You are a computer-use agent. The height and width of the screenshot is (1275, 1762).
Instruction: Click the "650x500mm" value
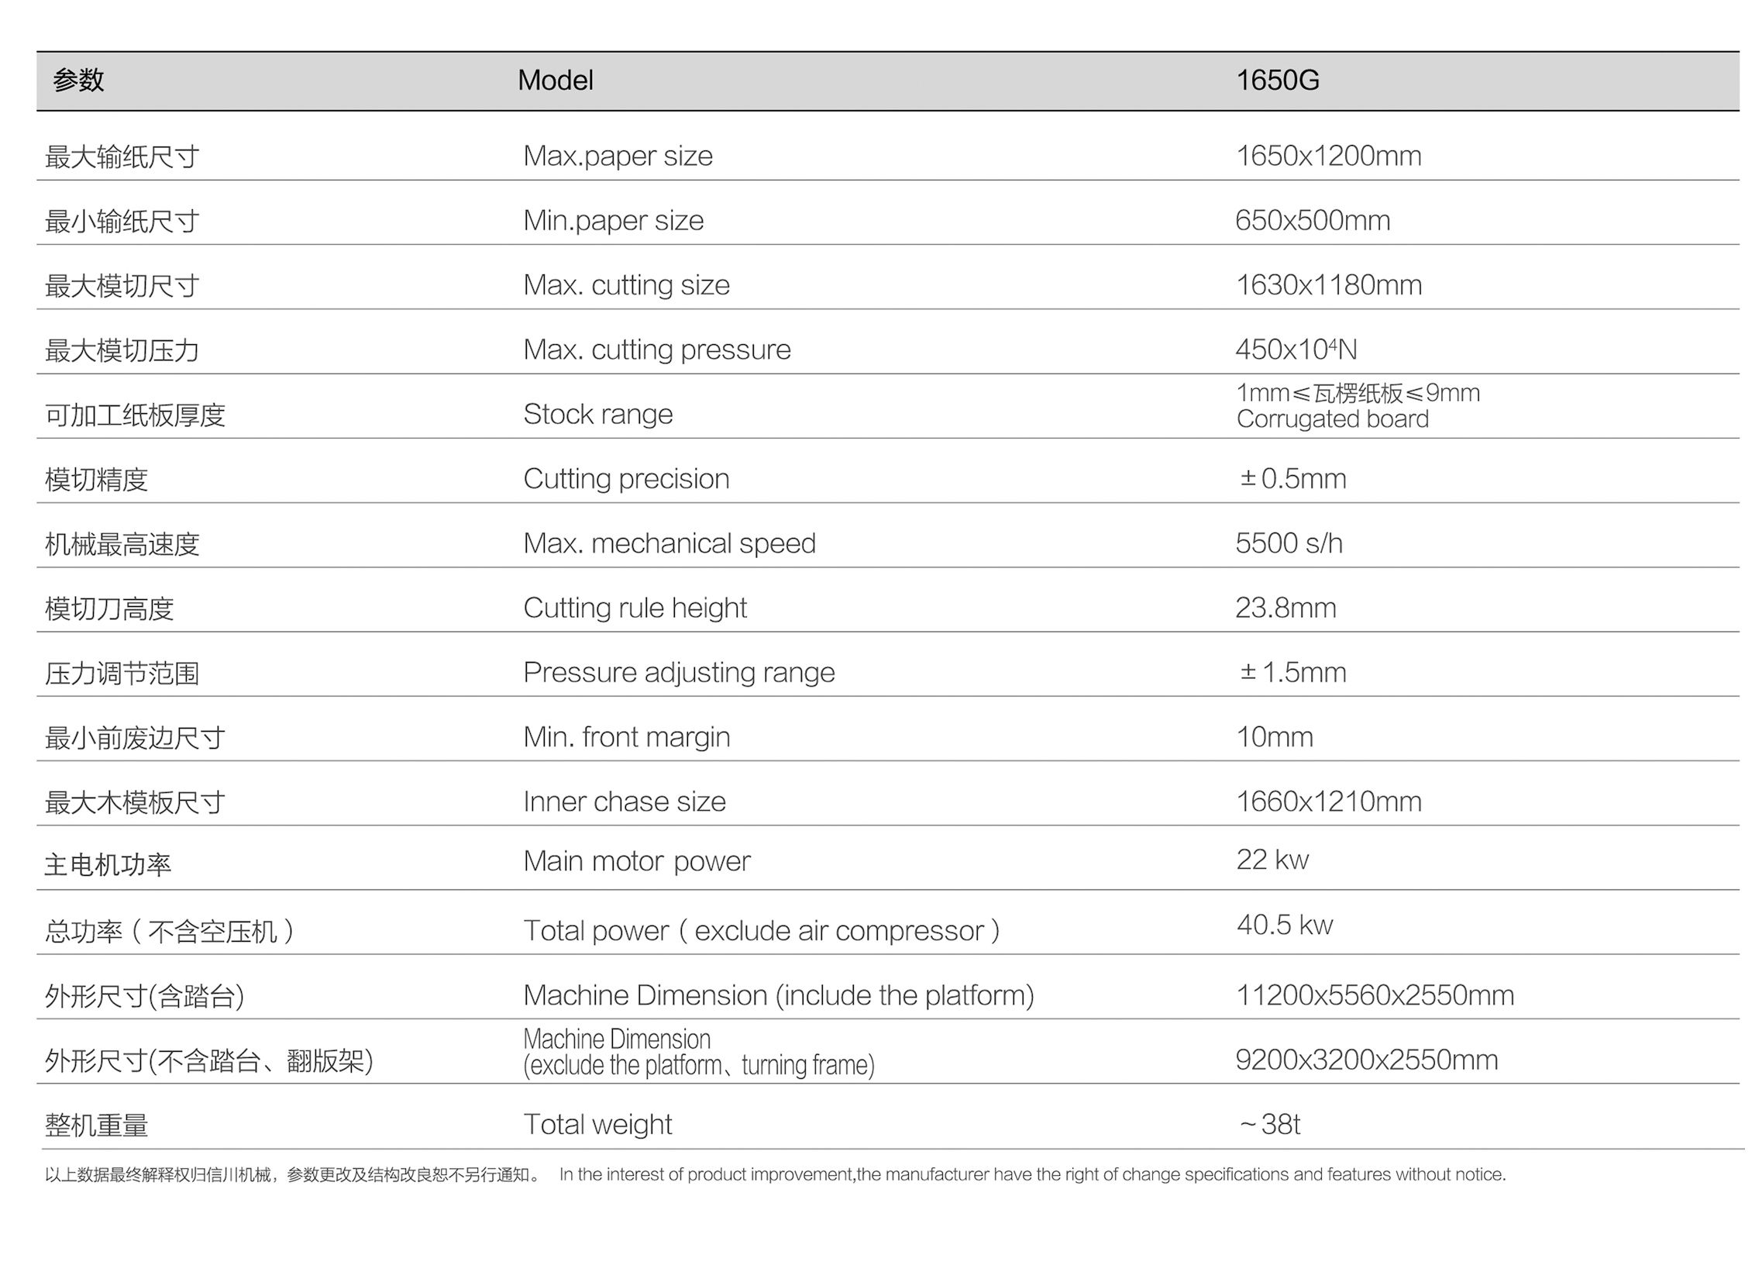1312,221
